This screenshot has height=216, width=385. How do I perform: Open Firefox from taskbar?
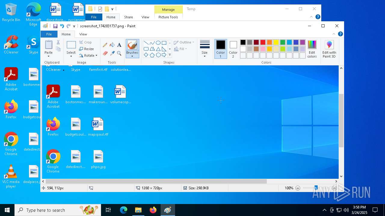pyautogui.click(x=153, y=210)
